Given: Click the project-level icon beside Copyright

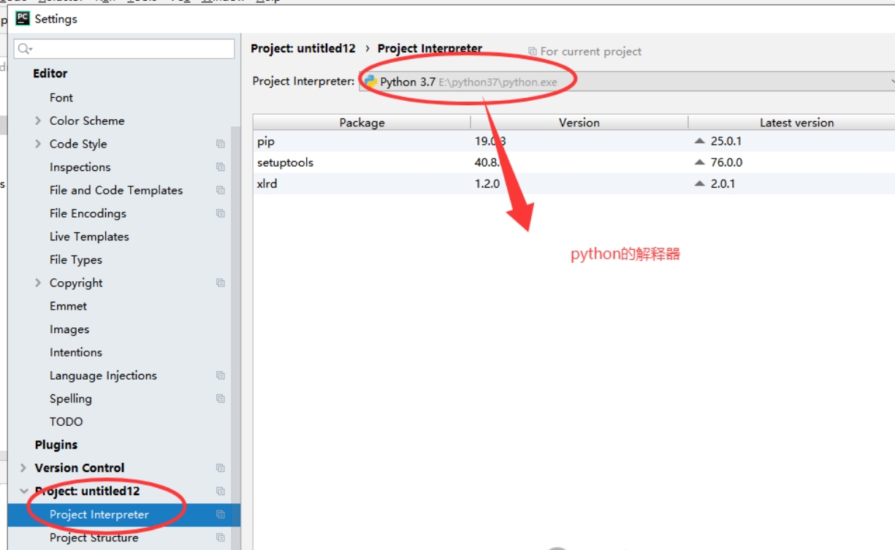Looking at the screenshot, I should (x=221, y=283).
